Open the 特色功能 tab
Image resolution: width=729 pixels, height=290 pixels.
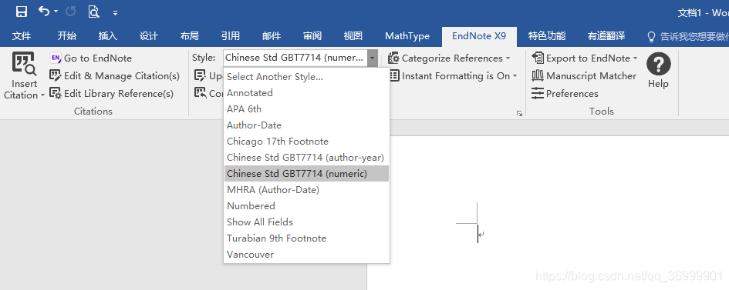click(547, 36)
